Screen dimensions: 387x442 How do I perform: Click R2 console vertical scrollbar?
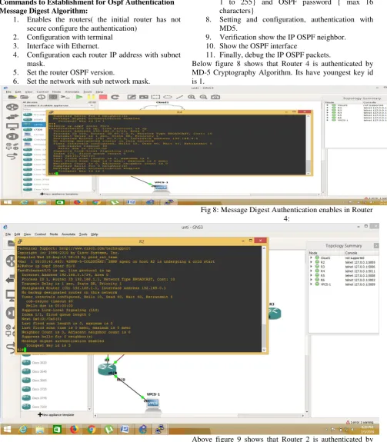(264, 299)
